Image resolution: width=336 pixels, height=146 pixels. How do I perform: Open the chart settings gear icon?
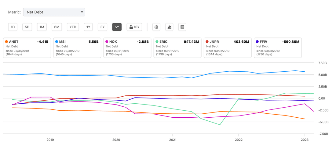click(x=156, y=27)
